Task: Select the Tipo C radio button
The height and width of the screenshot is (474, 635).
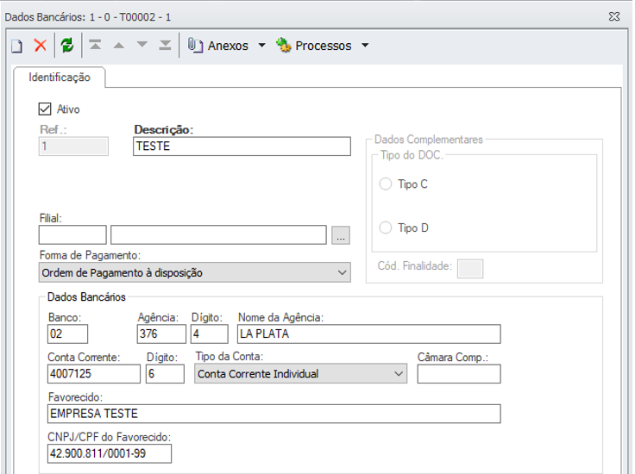Action: click(386, 184)
